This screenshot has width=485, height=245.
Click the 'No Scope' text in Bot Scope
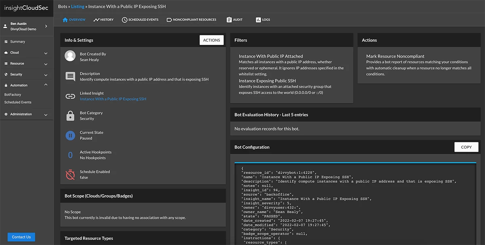pos(73,212)
